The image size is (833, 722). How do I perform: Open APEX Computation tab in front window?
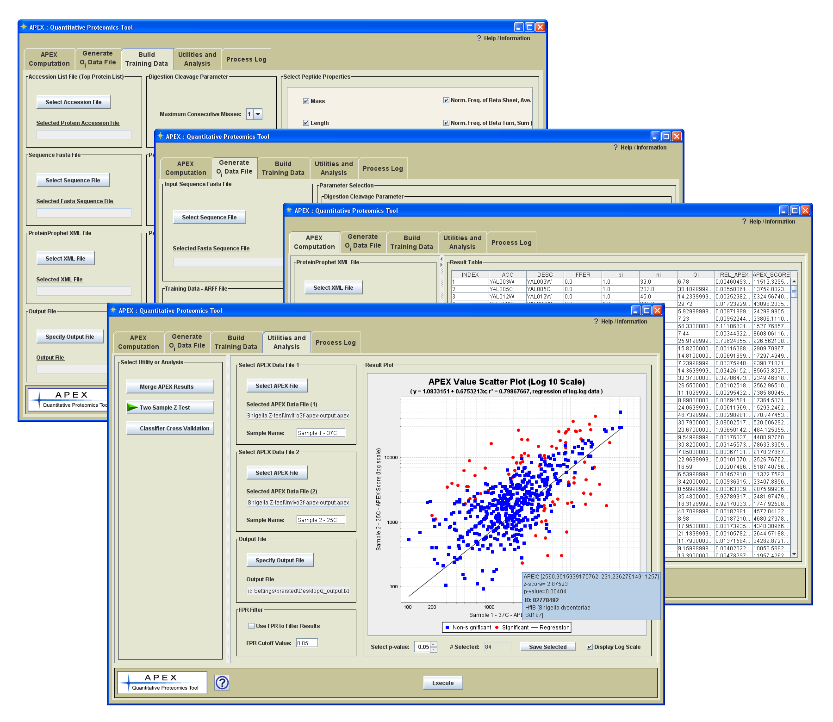coord(138,342)
